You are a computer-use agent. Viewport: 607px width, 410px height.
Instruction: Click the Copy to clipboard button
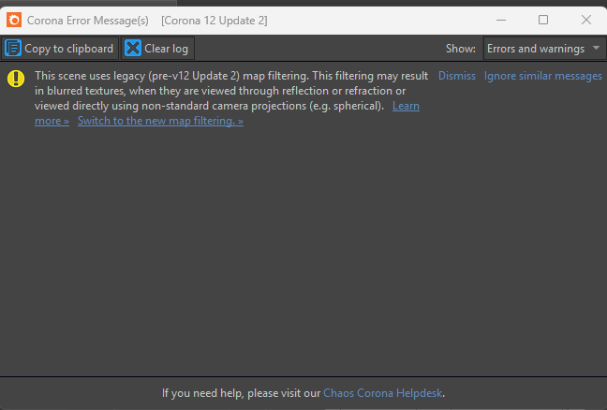click(60, 49)
